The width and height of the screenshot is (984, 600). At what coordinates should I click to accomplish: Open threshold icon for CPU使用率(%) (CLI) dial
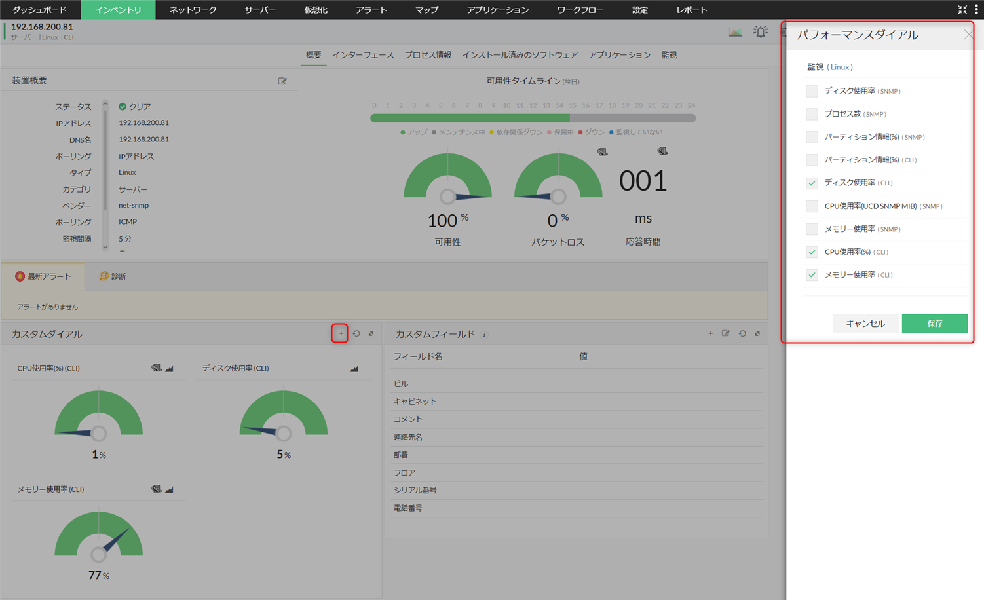pos(156,368)
